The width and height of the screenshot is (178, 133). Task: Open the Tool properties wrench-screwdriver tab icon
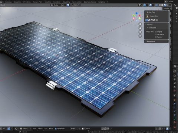(175, 71)
